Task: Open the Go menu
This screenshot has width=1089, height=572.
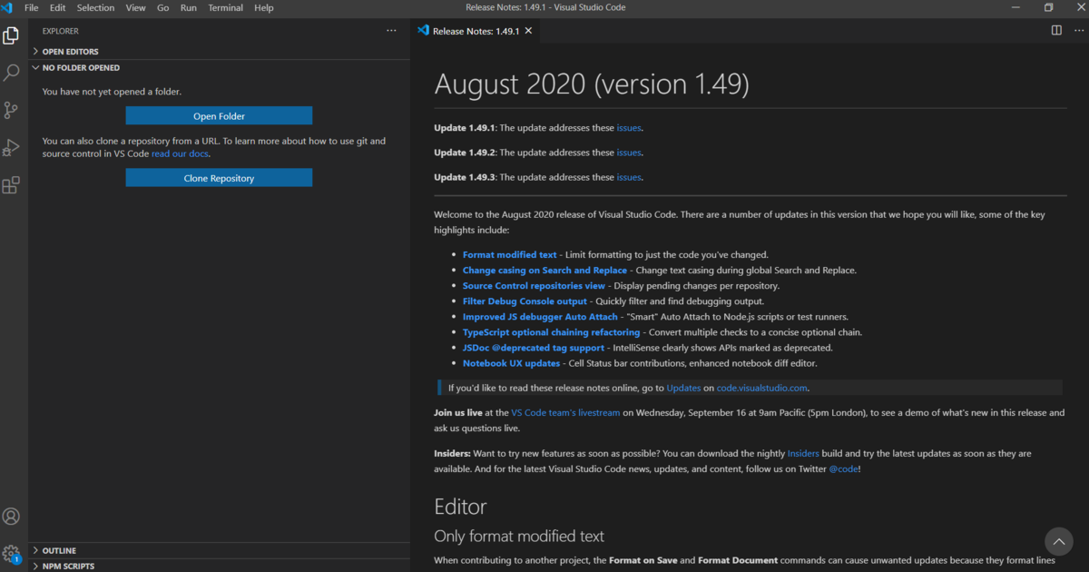Action: [x=163, y=7]
